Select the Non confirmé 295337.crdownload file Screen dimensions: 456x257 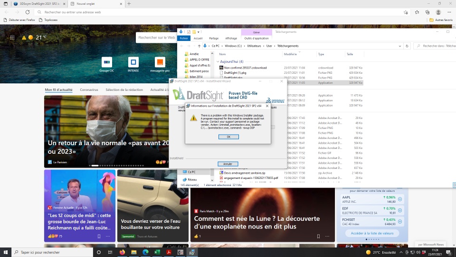point(245,68)
